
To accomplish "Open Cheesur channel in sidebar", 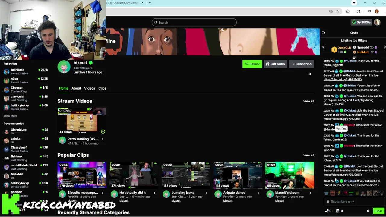I will [26, 89].
